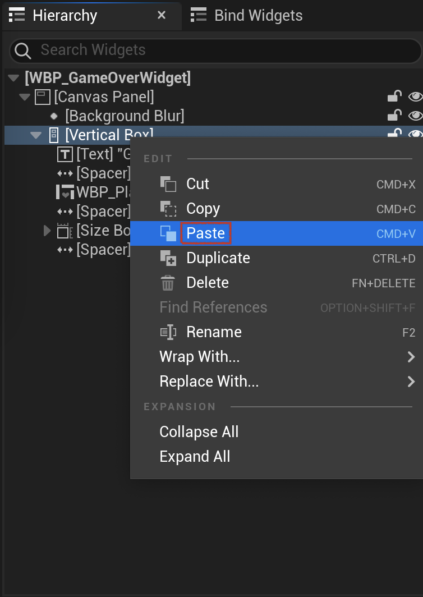
Task: Click the Cut scissors-style icon in context menu
Action: [x=168, y=184]
